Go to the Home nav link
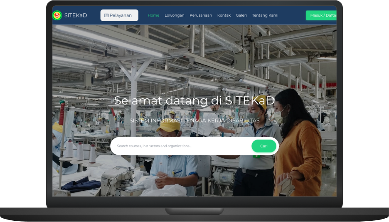The height and width of the screenshot is (222, 389). point(153,15)
